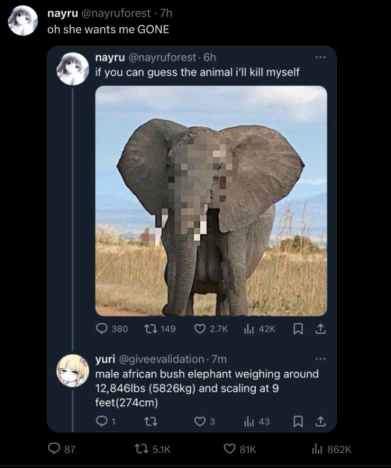Like the quoted elephant tweet with 2.7K likes

click(x=211, y=329)
